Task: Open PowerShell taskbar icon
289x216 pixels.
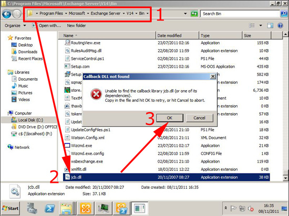Action: click(x=50, y=208)
